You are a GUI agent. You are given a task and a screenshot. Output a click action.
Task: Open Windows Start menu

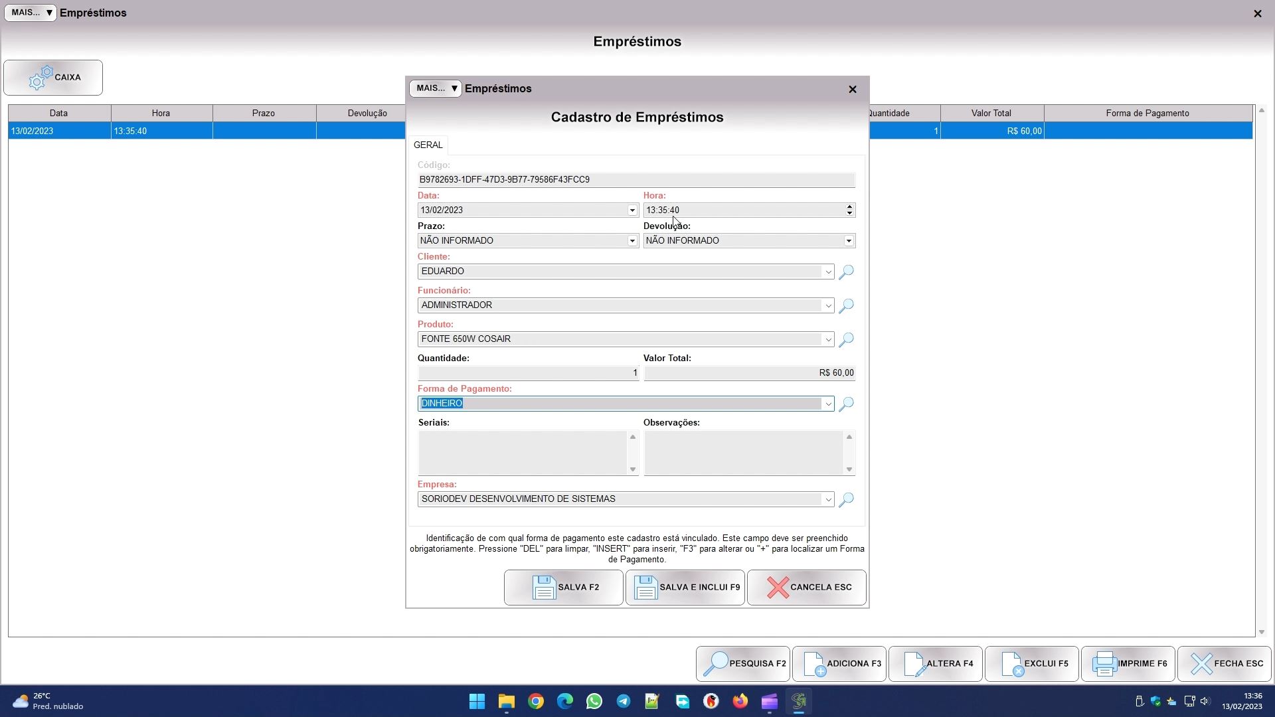pos(477,702)
